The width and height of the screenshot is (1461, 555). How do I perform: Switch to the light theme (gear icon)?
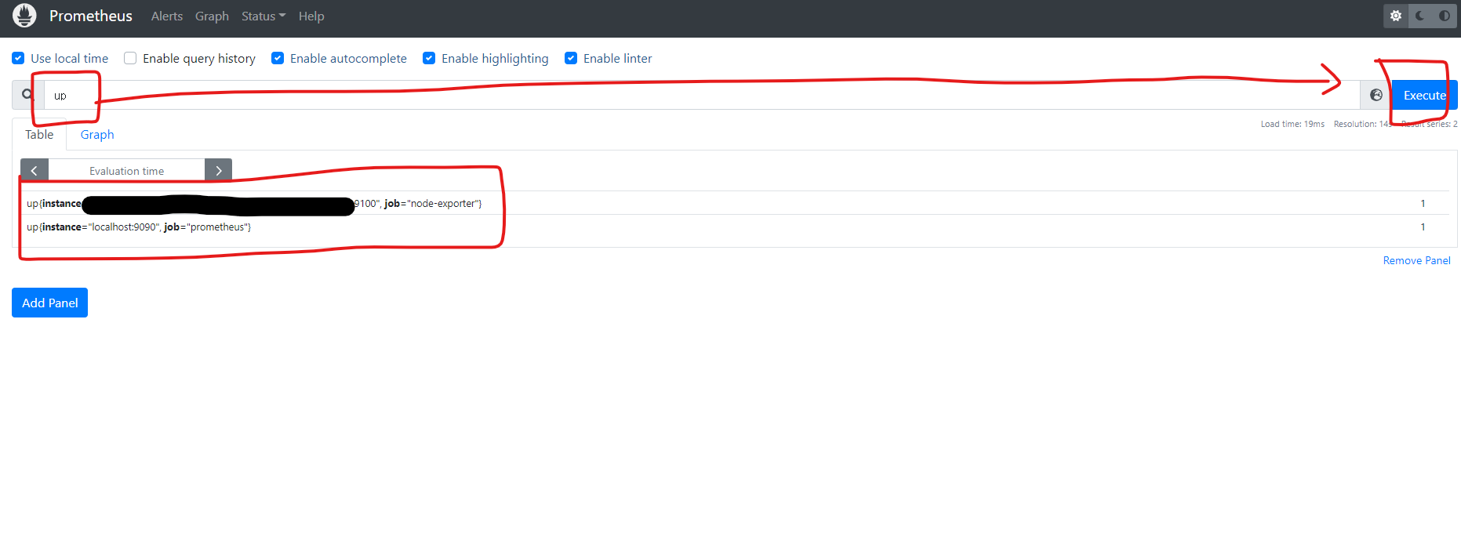coord(1396,16)
